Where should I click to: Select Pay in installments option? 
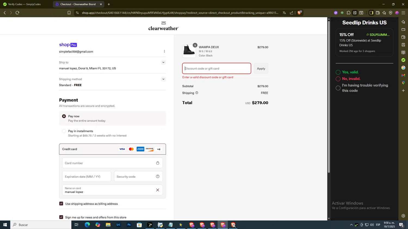(x=64, y=131)
